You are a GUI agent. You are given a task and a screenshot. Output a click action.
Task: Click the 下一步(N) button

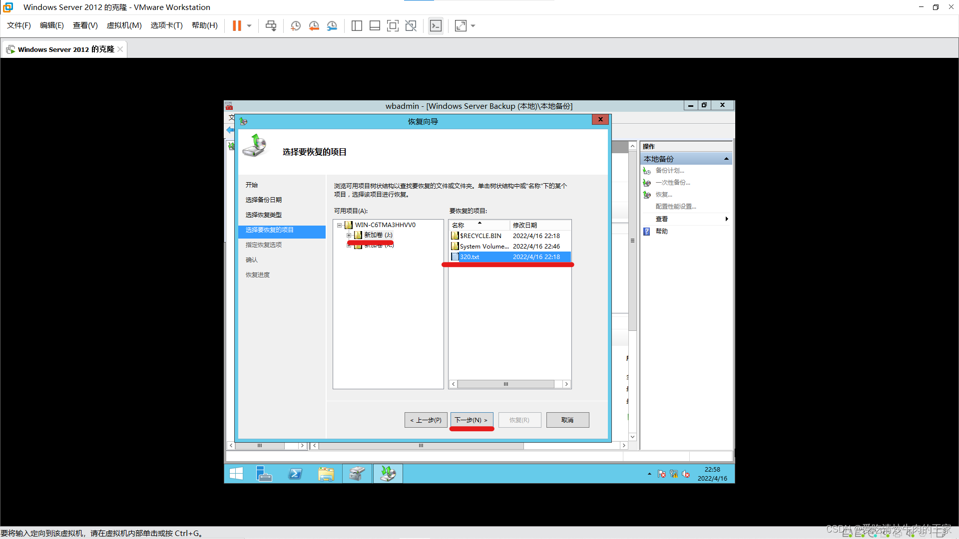coord(472,420)
